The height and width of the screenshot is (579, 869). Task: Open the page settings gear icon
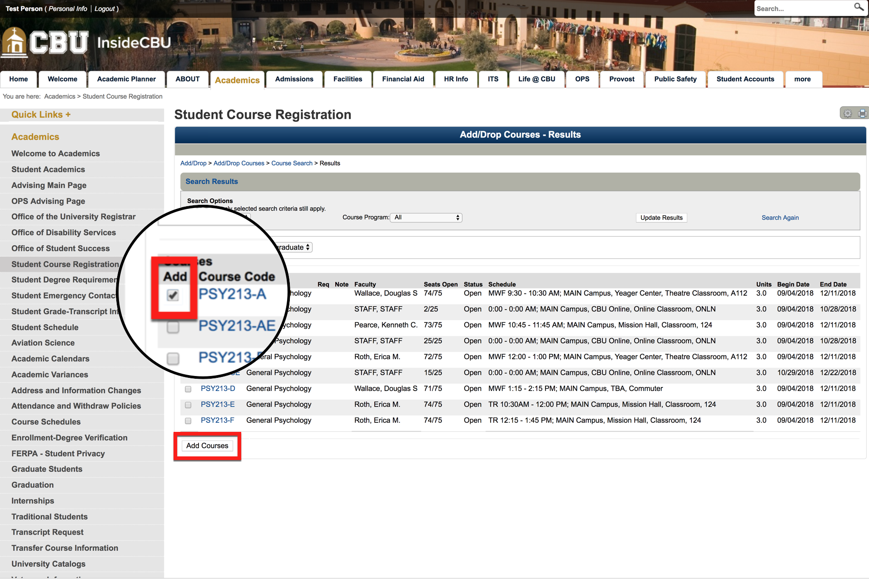click(848, 114)
